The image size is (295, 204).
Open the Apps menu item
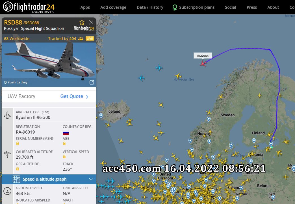85,7
